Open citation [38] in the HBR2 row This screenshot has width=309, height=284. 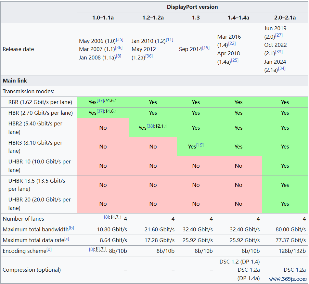150,126
